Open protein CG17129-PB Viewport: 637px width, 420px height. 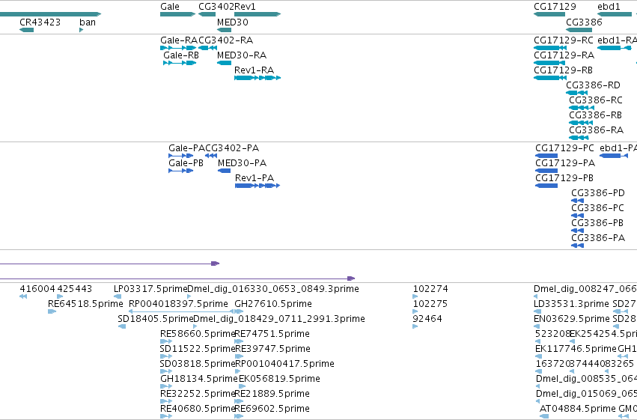pos(546,186)
